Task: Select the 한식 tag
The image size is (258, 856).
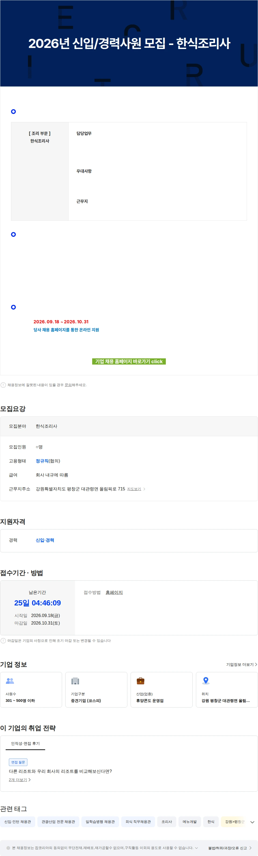Action: coord(211,822)
